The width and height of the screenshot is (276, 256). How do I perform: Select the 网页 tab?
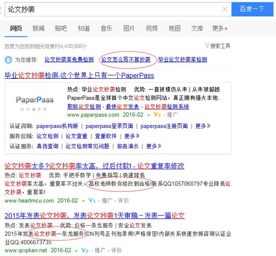point(16,28)
